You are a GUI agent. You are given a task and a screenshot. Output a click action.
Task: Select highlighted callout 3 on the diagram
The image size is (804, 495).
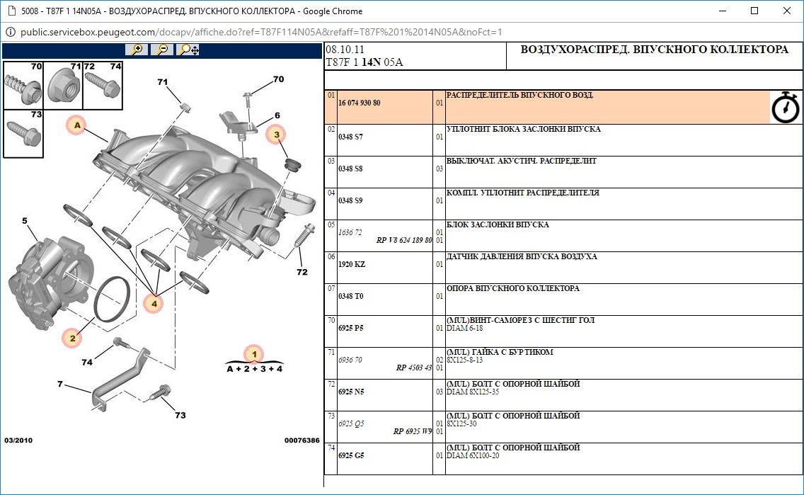point(277,134)
